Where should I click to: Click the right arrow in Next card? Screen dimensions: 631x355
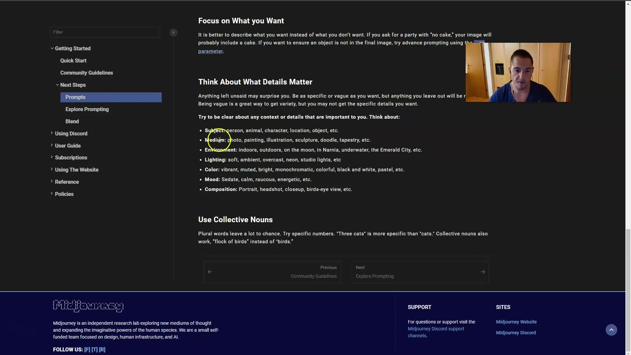483,272
